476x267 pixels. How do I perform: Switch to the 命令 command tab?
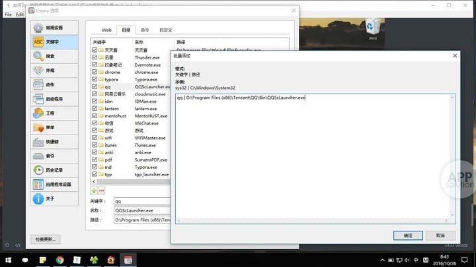[145, 30]
